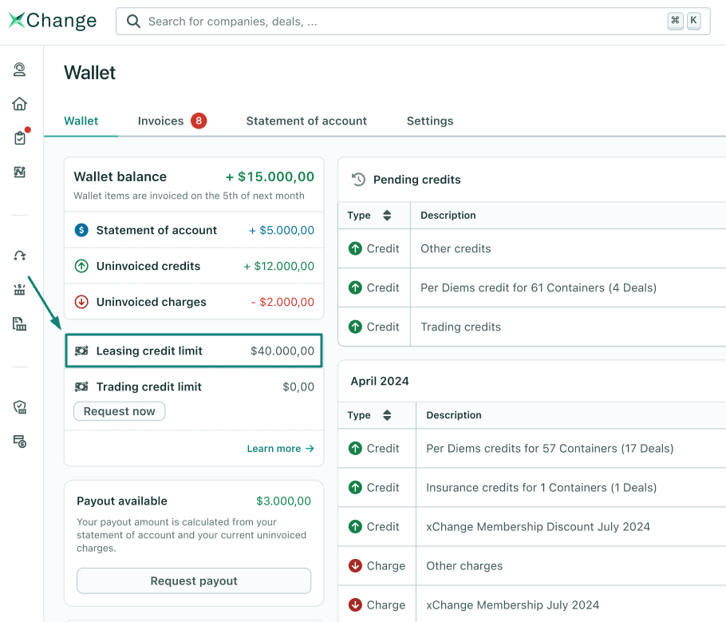Viewport: 726px width, 622px height.
Task: Click the curved arrow route icon in sidebar
Action: pyautogui.click(x=20, y=256)
